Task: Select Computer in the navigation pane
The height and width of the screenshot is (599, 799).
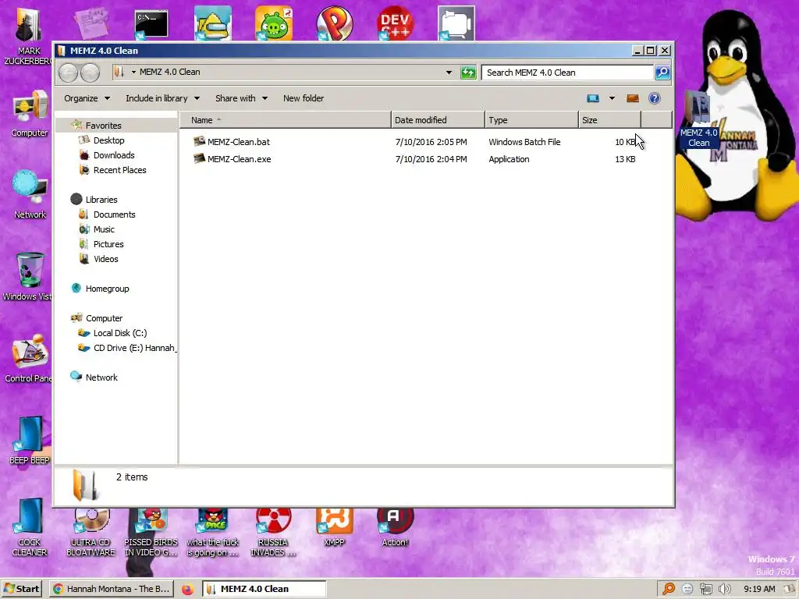Action: pos(104,318)
